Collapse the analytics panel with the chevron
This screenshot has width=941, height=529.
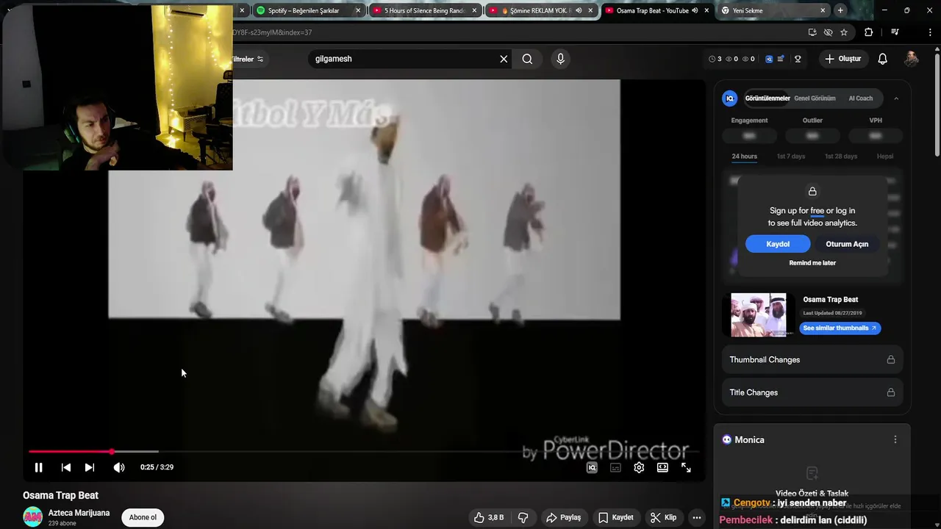click(x=895, y=98)
